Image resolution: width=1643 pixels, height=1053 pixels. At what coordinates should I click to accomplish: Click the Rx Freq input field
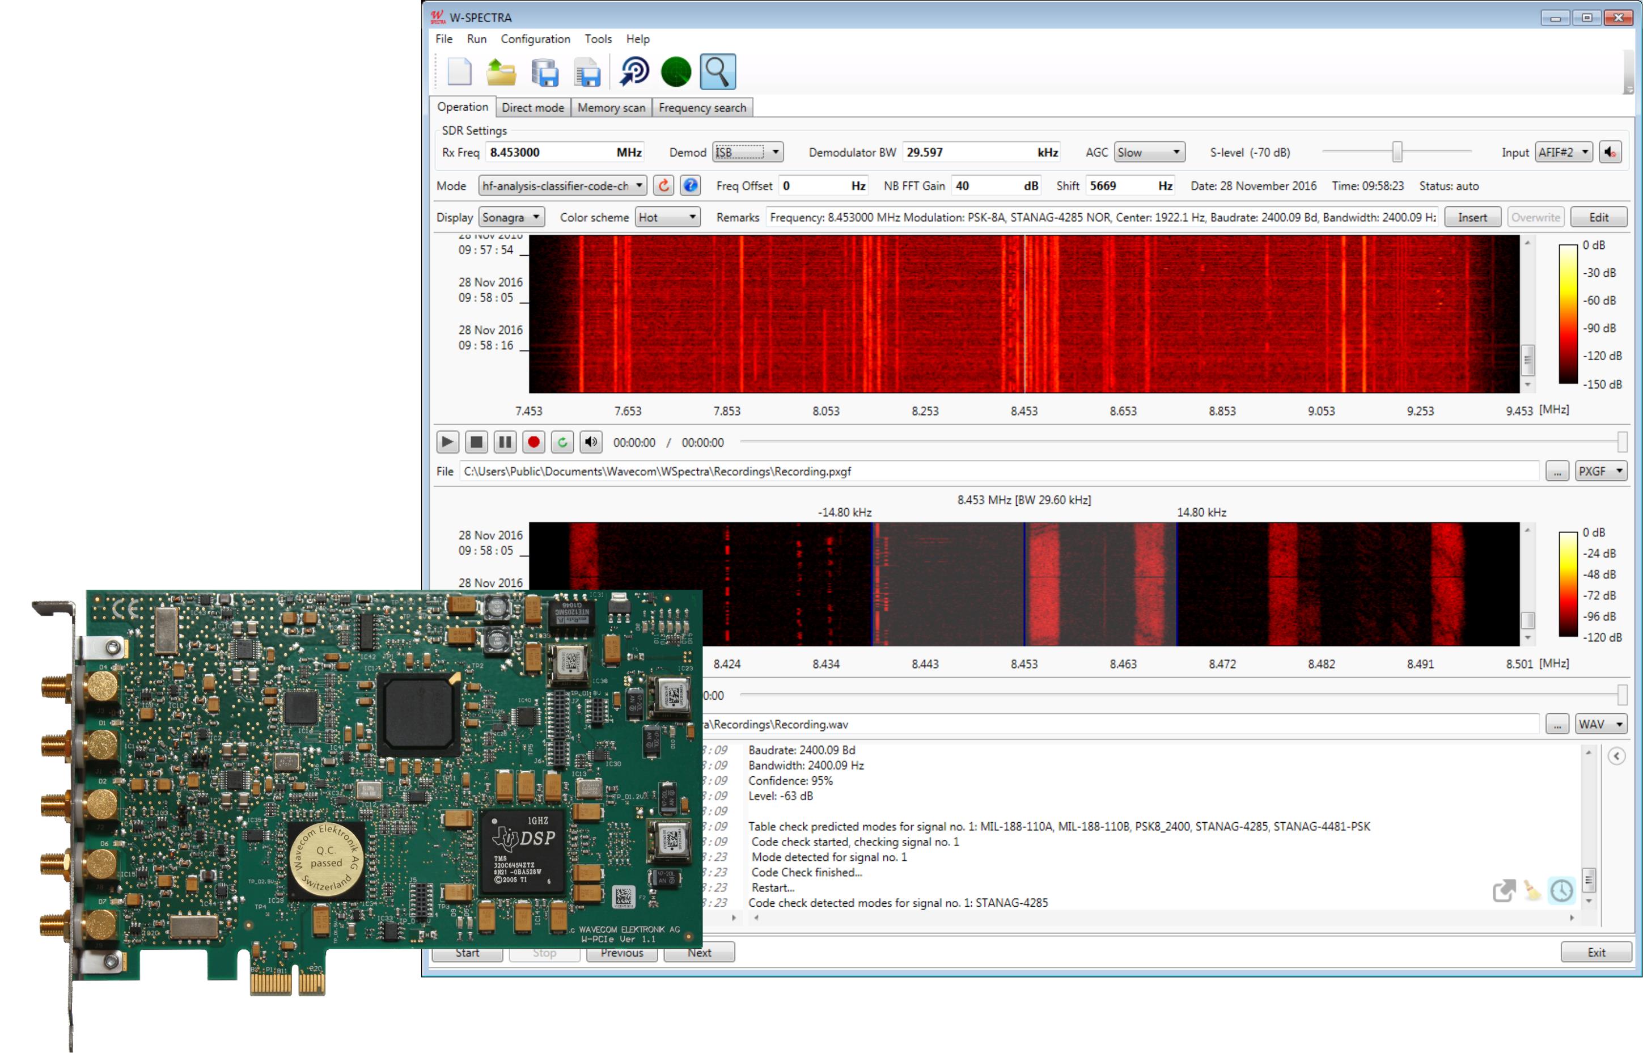pyautogui.click(x=565, y=152)
